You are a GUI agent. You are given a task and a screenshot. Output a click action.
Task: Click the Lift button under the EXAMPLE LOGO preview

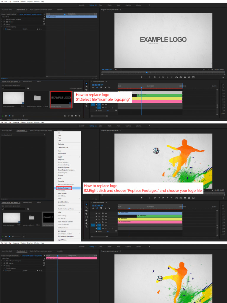176,77
